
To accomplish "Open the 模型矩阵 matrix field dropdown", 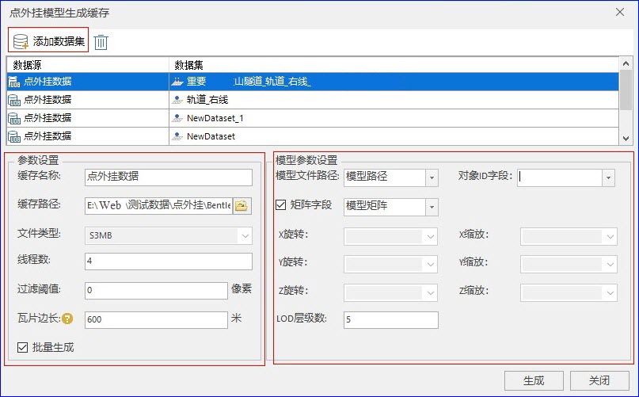I will point(432,208).
